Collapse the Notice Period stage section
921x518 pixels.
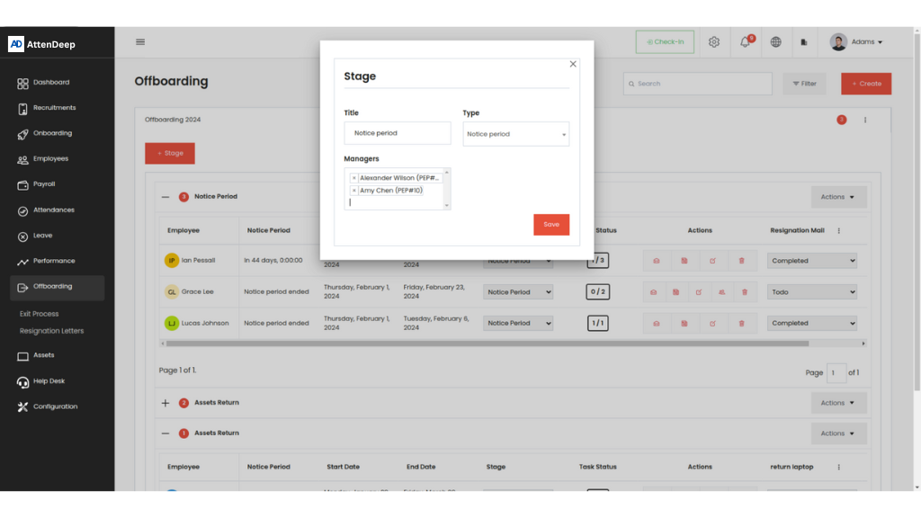coord(165,197)
